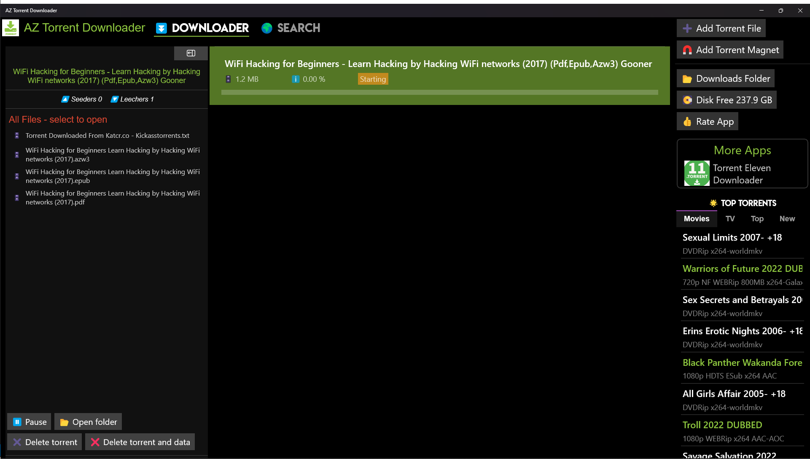Click the Torrent Eleven Downloader icon

pos(697,174)
